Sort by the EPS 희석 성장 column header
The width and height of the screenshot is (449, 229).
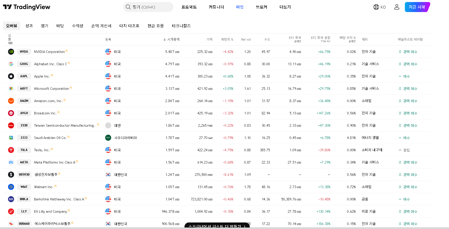coord(320,39)
